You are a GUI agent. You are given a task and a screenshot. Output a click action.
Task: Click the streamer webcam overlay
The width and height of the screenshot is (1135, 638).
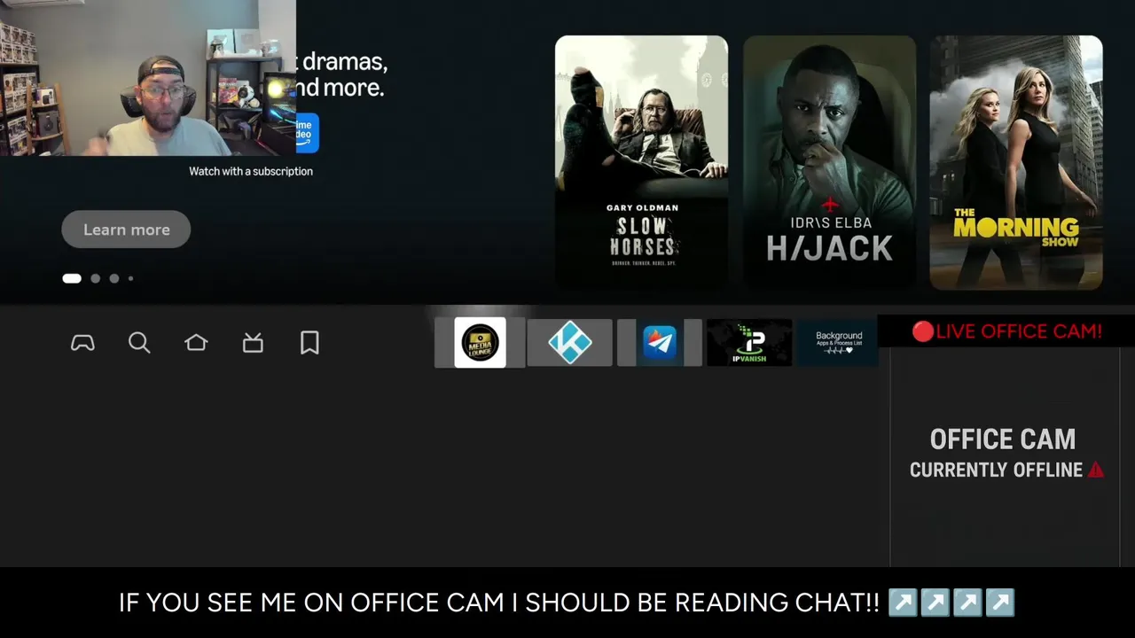pos(148,78)
